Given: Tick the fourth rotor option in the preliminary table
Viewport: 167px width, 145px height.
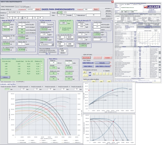Looking at the screenshot, I should coord(42,71).
